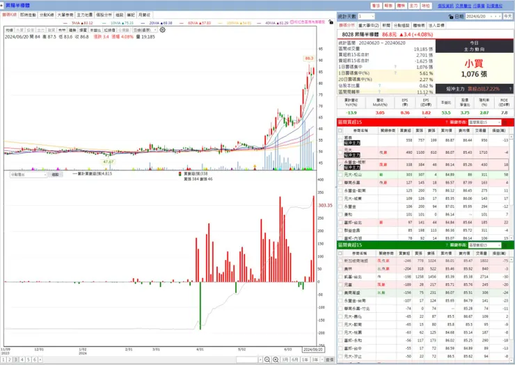The width and height of the screenshot is (515, 365).
Task: Open the dropdown arrow next to 3年
Action: coord(322,359)
